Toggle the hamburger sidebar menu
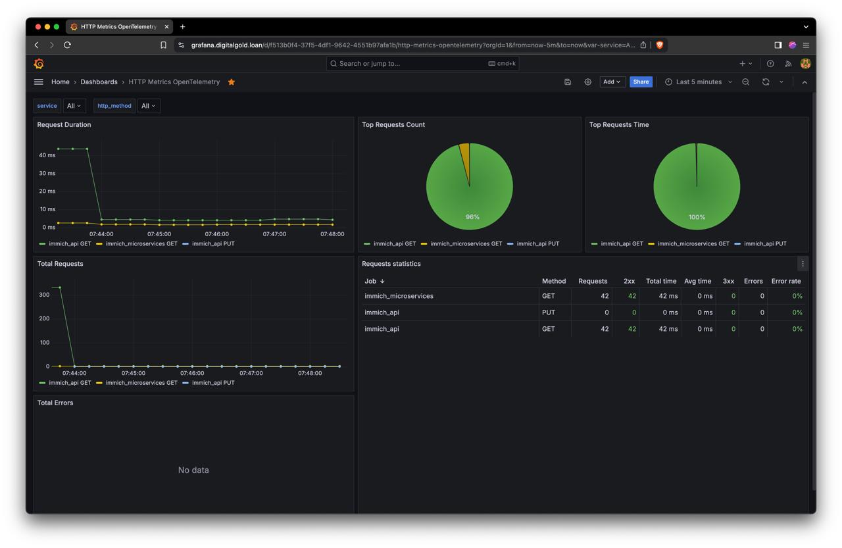 pyautogui.click(x=39, y=82)
